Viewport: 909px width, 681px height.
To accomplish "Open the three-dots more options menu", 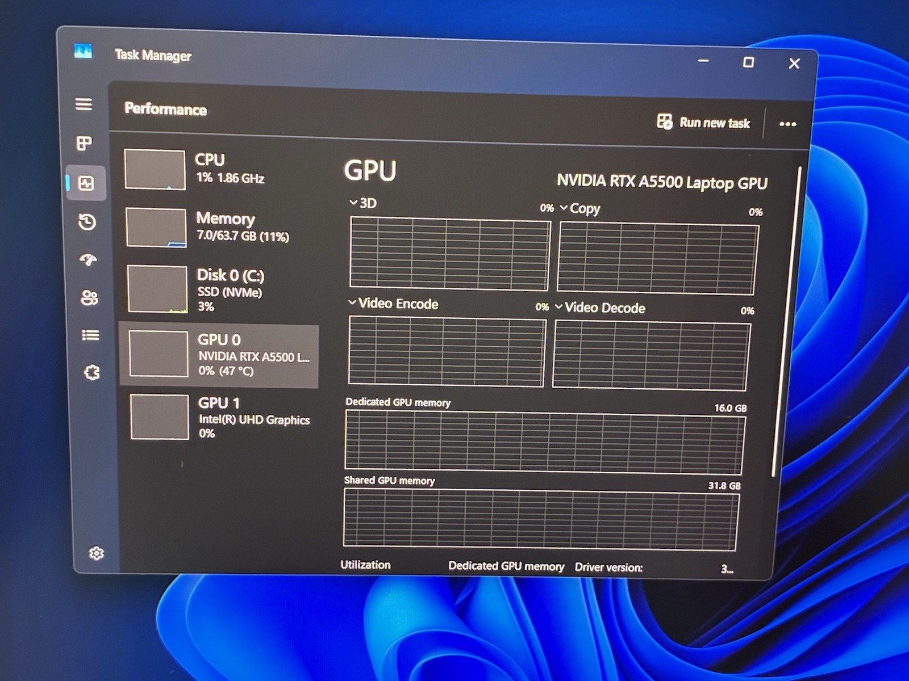I will [787, 124].
